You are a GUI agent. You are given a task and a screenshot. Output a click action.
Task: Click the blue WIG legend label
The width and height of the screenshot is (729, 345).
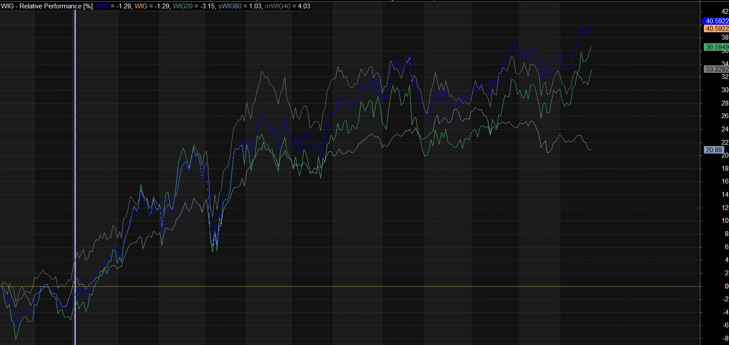pyautogui.click(x=101, y=6)
